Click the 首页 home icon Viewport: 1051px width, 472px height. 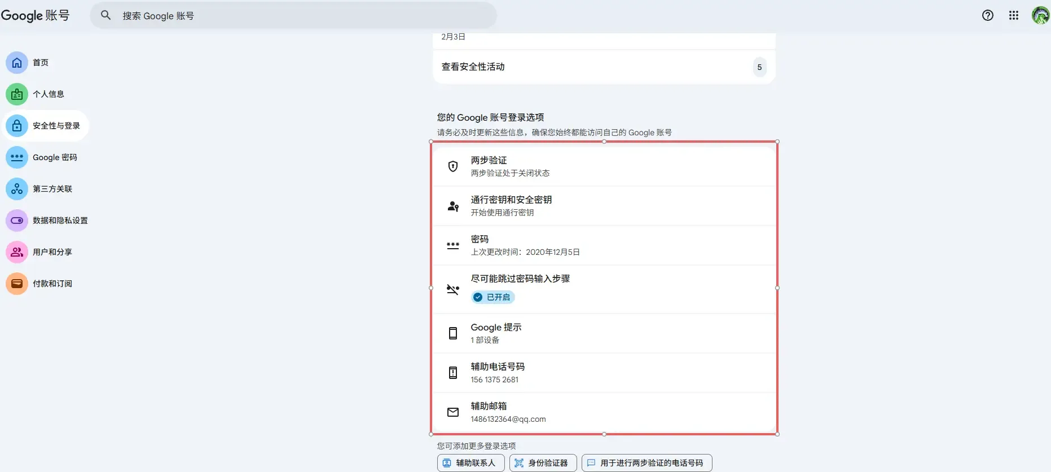pyautogui.click(x=17, y=63)
